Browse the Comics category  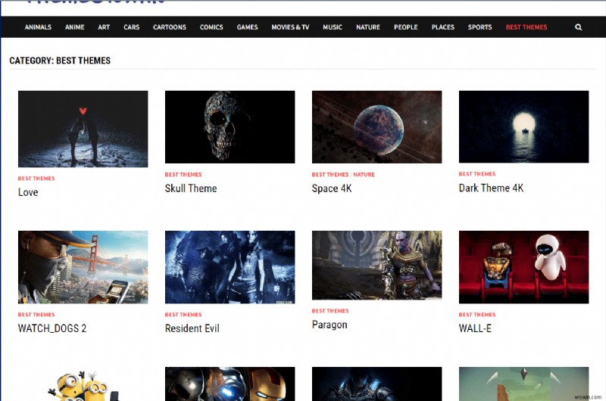[x=211, y=27]
